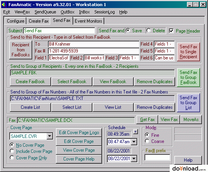
Task: Open the InBox menu
Action: pyautogui.click(x=84, y=12)
